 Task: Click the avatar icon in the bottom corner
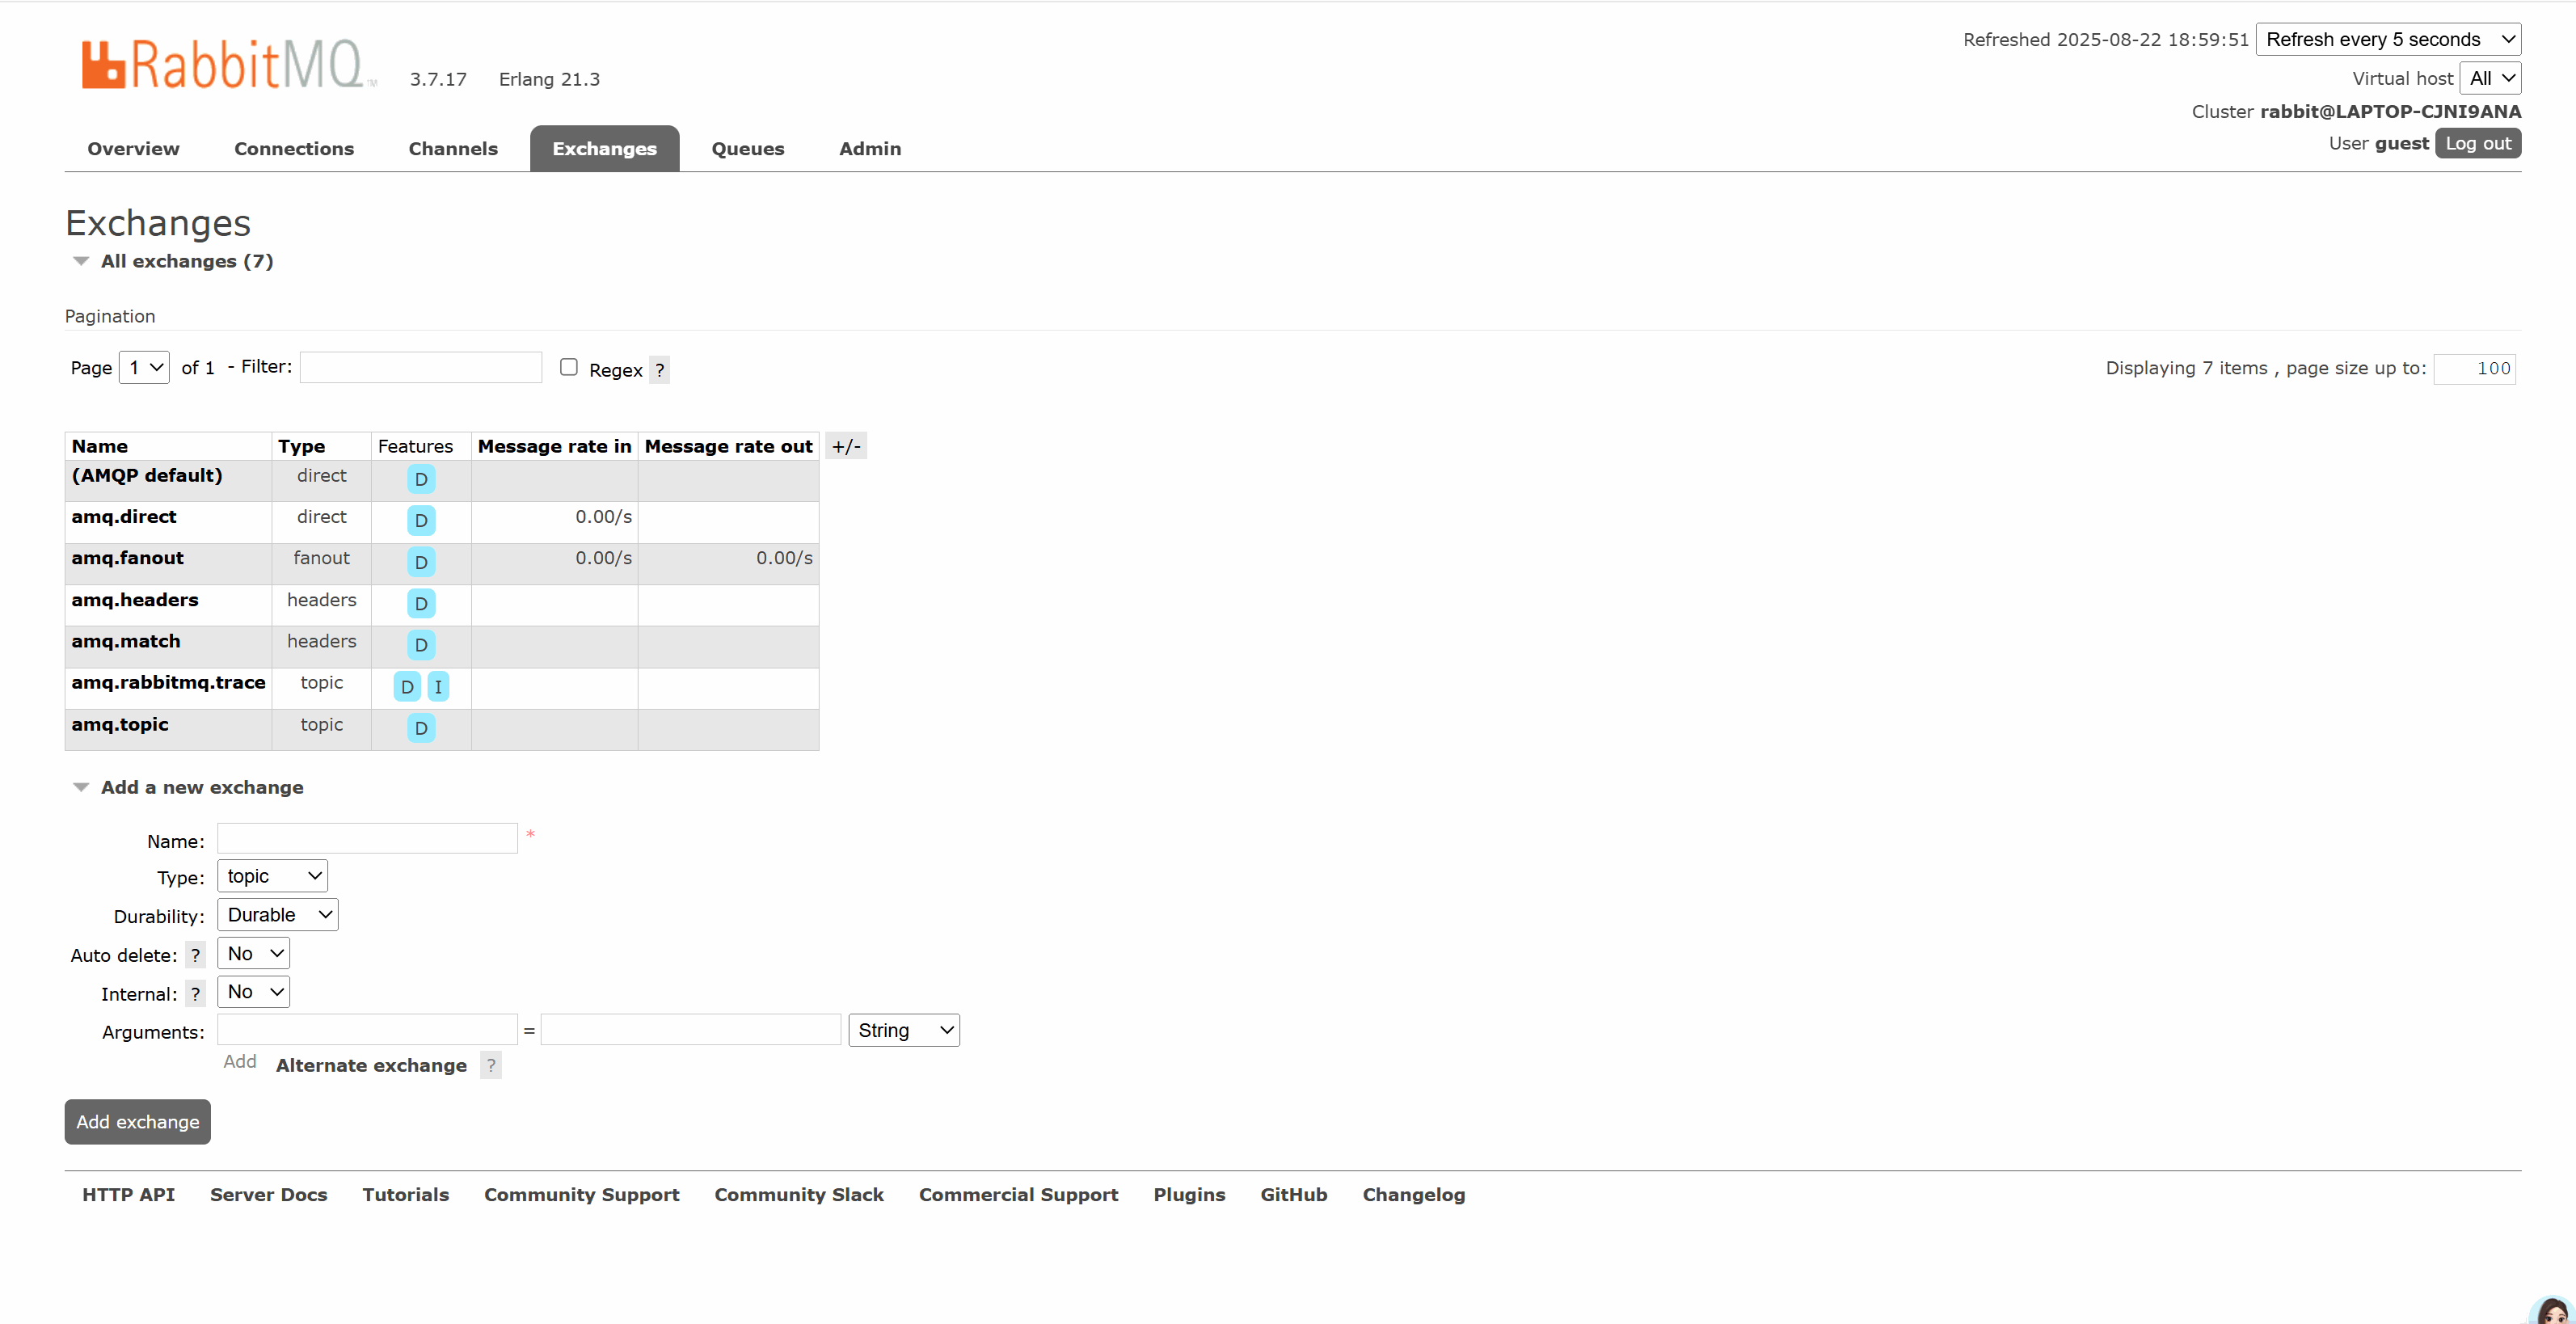2553,1311
